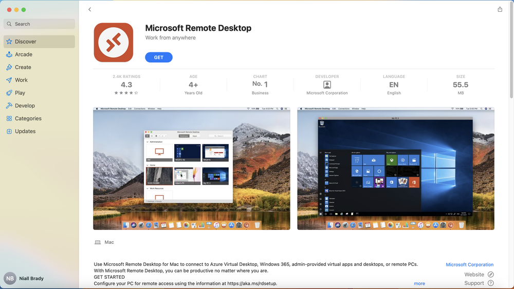This screenshot has width=514, height=289.
Task: Click the EN language value
Action: coord(394,85)
